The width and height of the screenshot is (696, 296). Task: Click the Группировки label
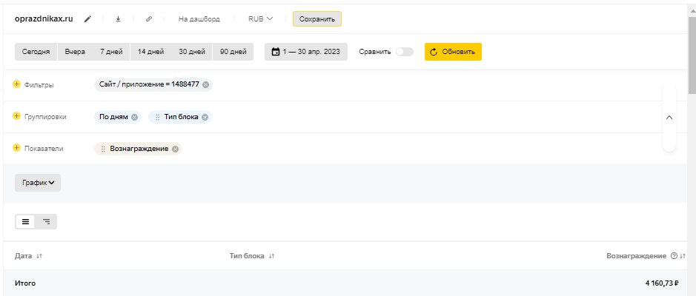click(x=45, y=117)
